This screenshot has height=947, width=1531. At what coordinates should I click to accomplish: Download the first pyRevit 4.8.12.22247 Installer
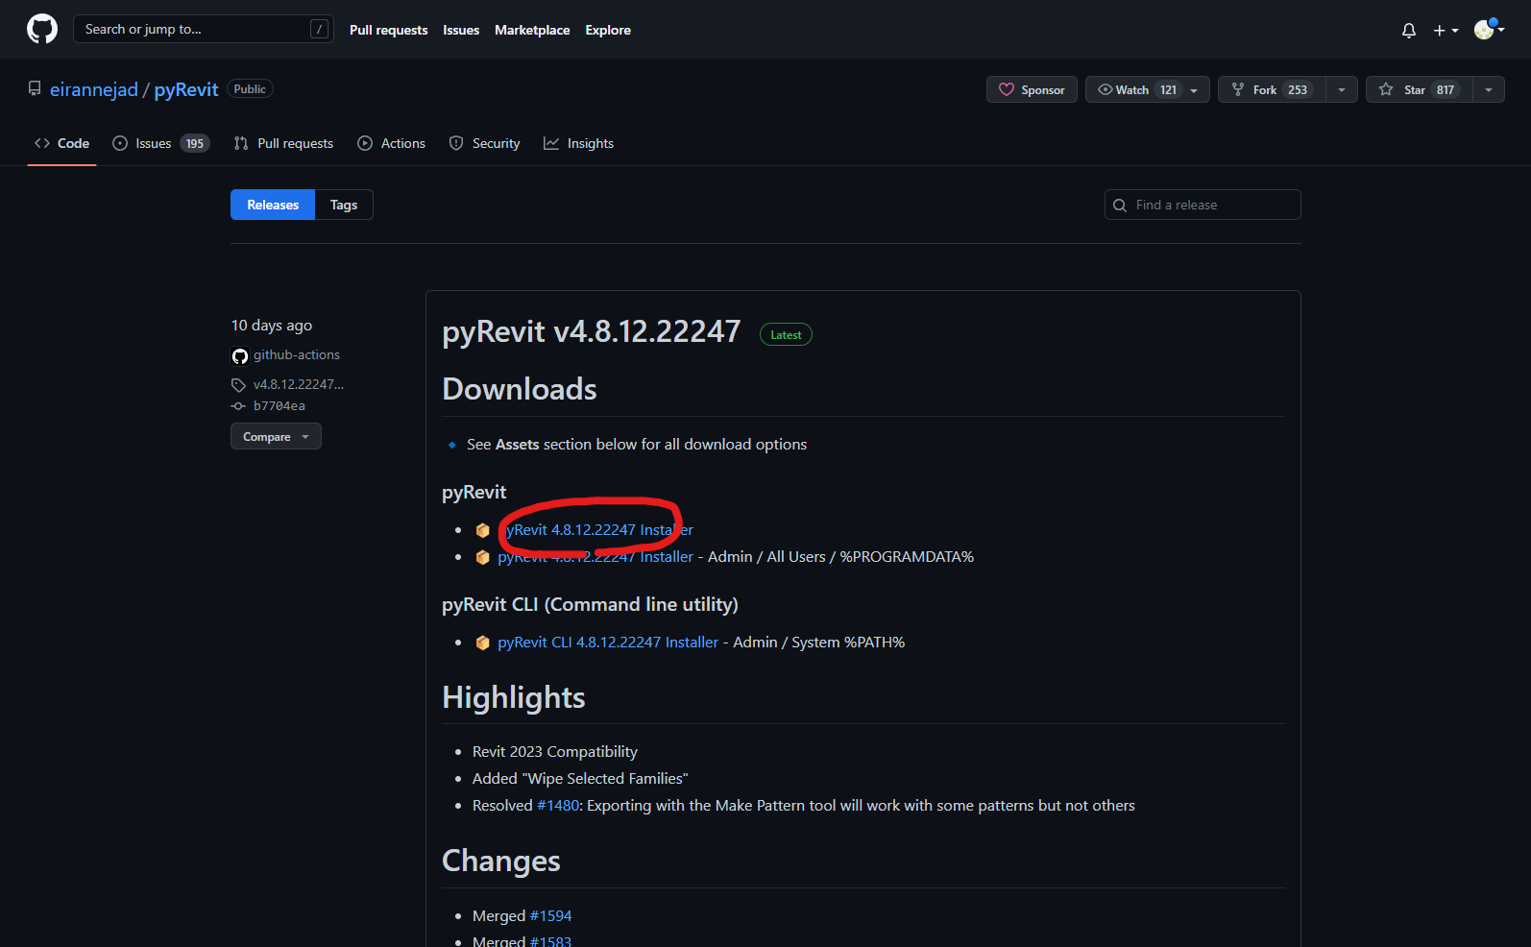(595, 530)
